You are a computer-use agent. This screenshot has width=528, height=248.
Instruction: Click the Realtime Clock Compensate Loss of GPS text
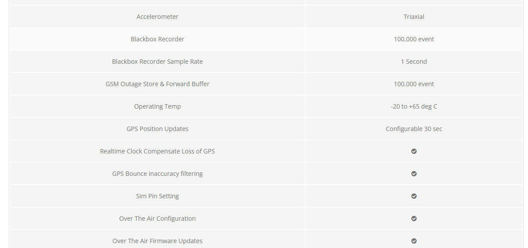[x=158, y=151]
